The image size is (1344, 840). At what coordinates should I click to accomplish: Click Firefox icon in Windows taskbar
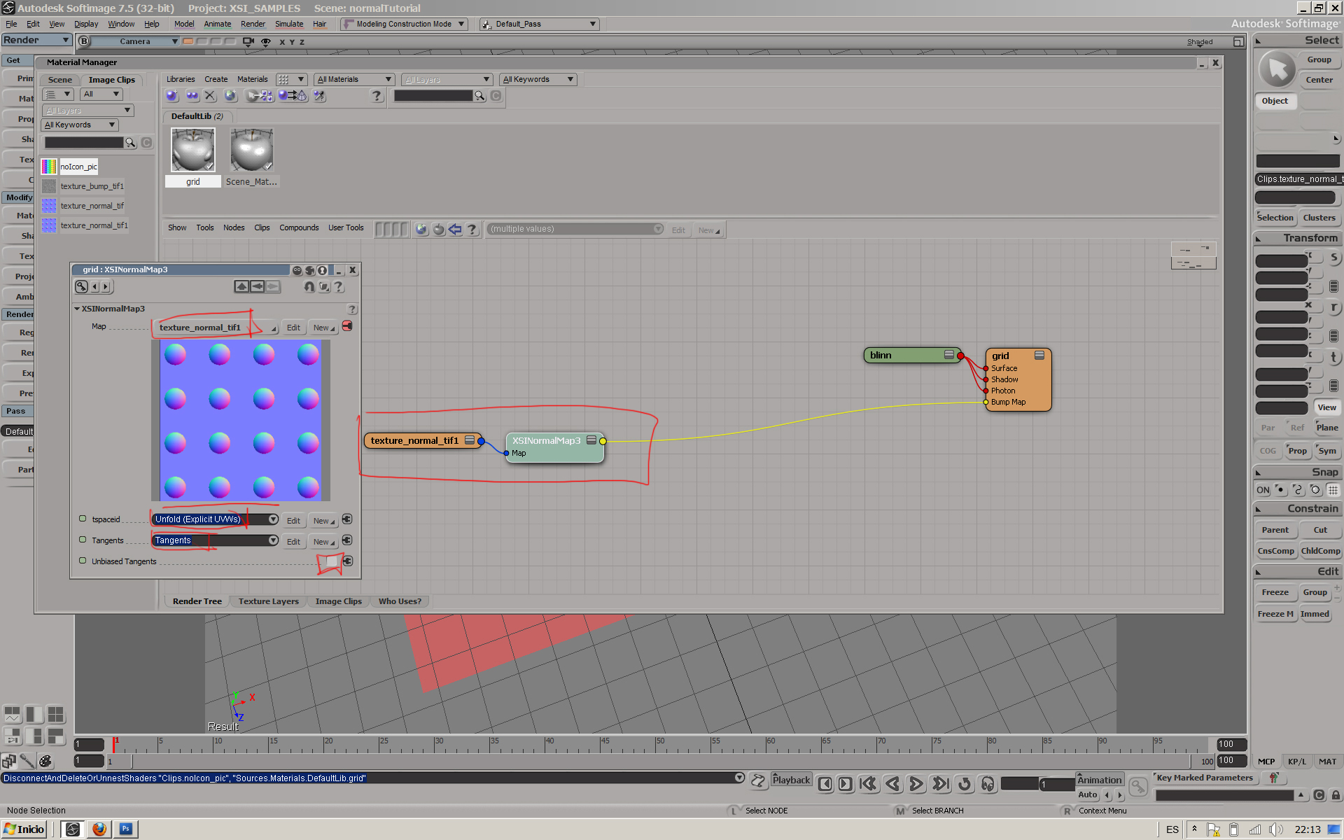99,829
